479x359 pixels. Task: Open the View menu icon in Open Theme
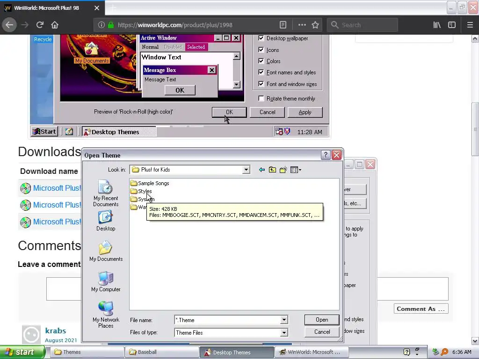tap(296, 170)
